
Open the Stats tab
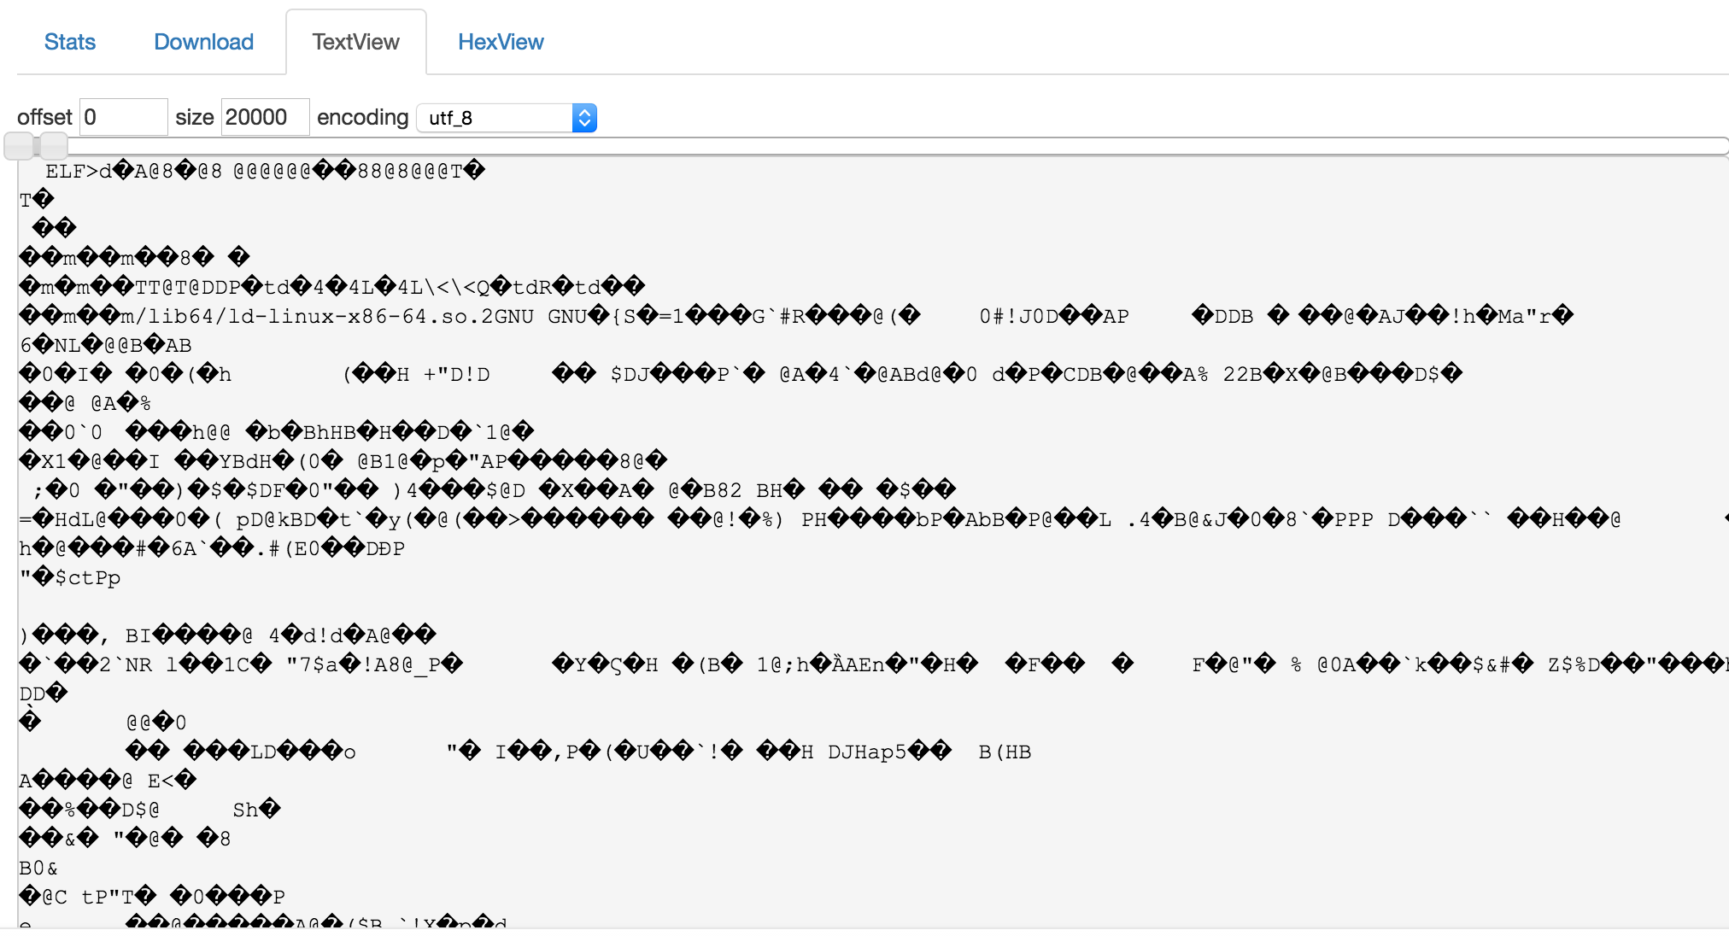(69, 41)
